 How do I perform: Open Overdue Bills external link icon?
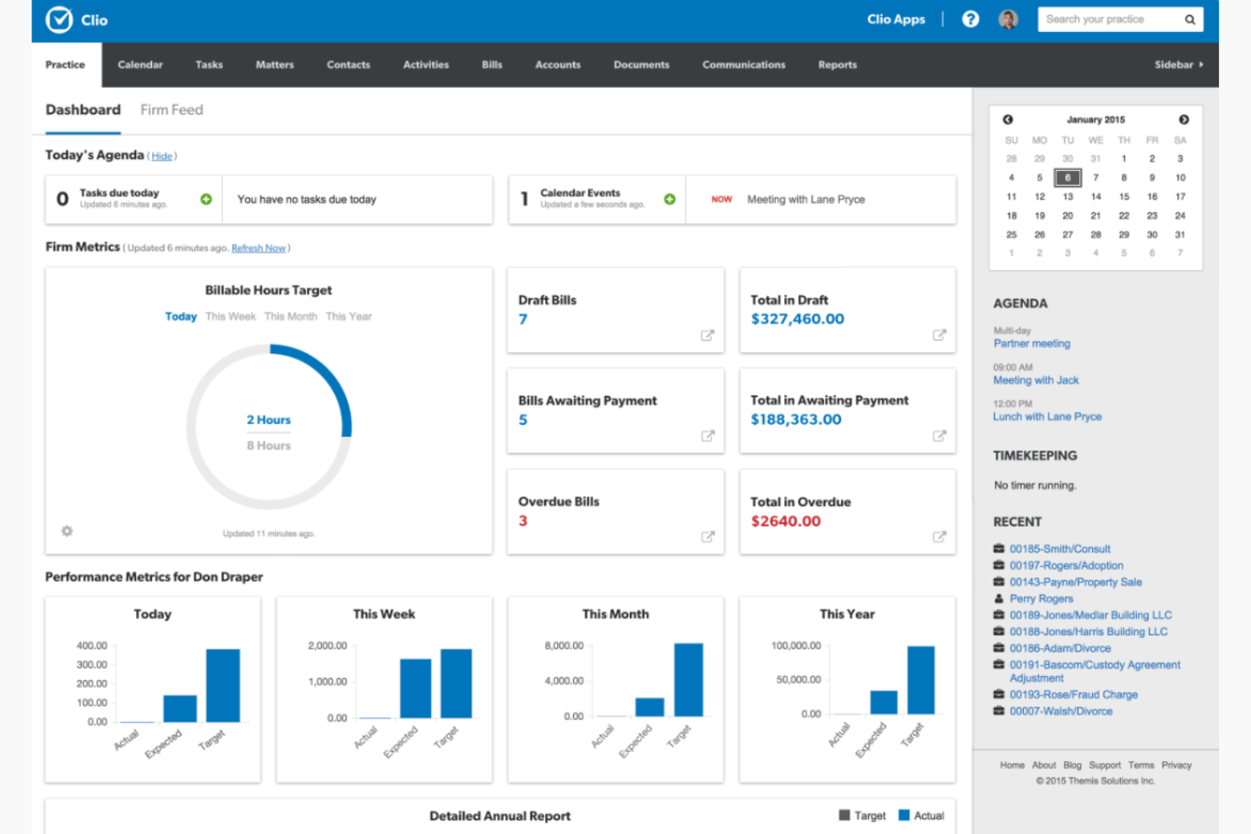707,537
